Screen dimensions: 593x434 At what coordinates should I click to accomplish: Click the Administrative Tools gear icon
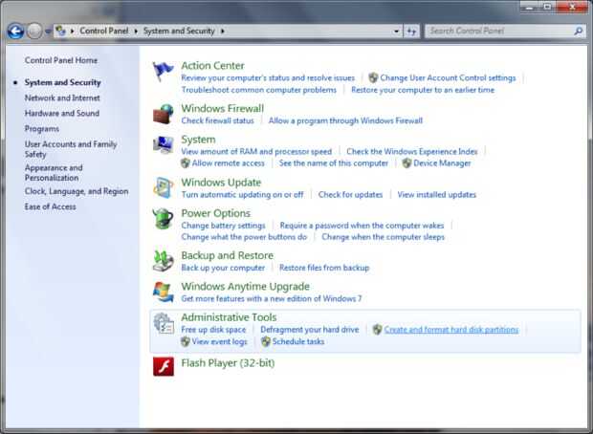163,323
